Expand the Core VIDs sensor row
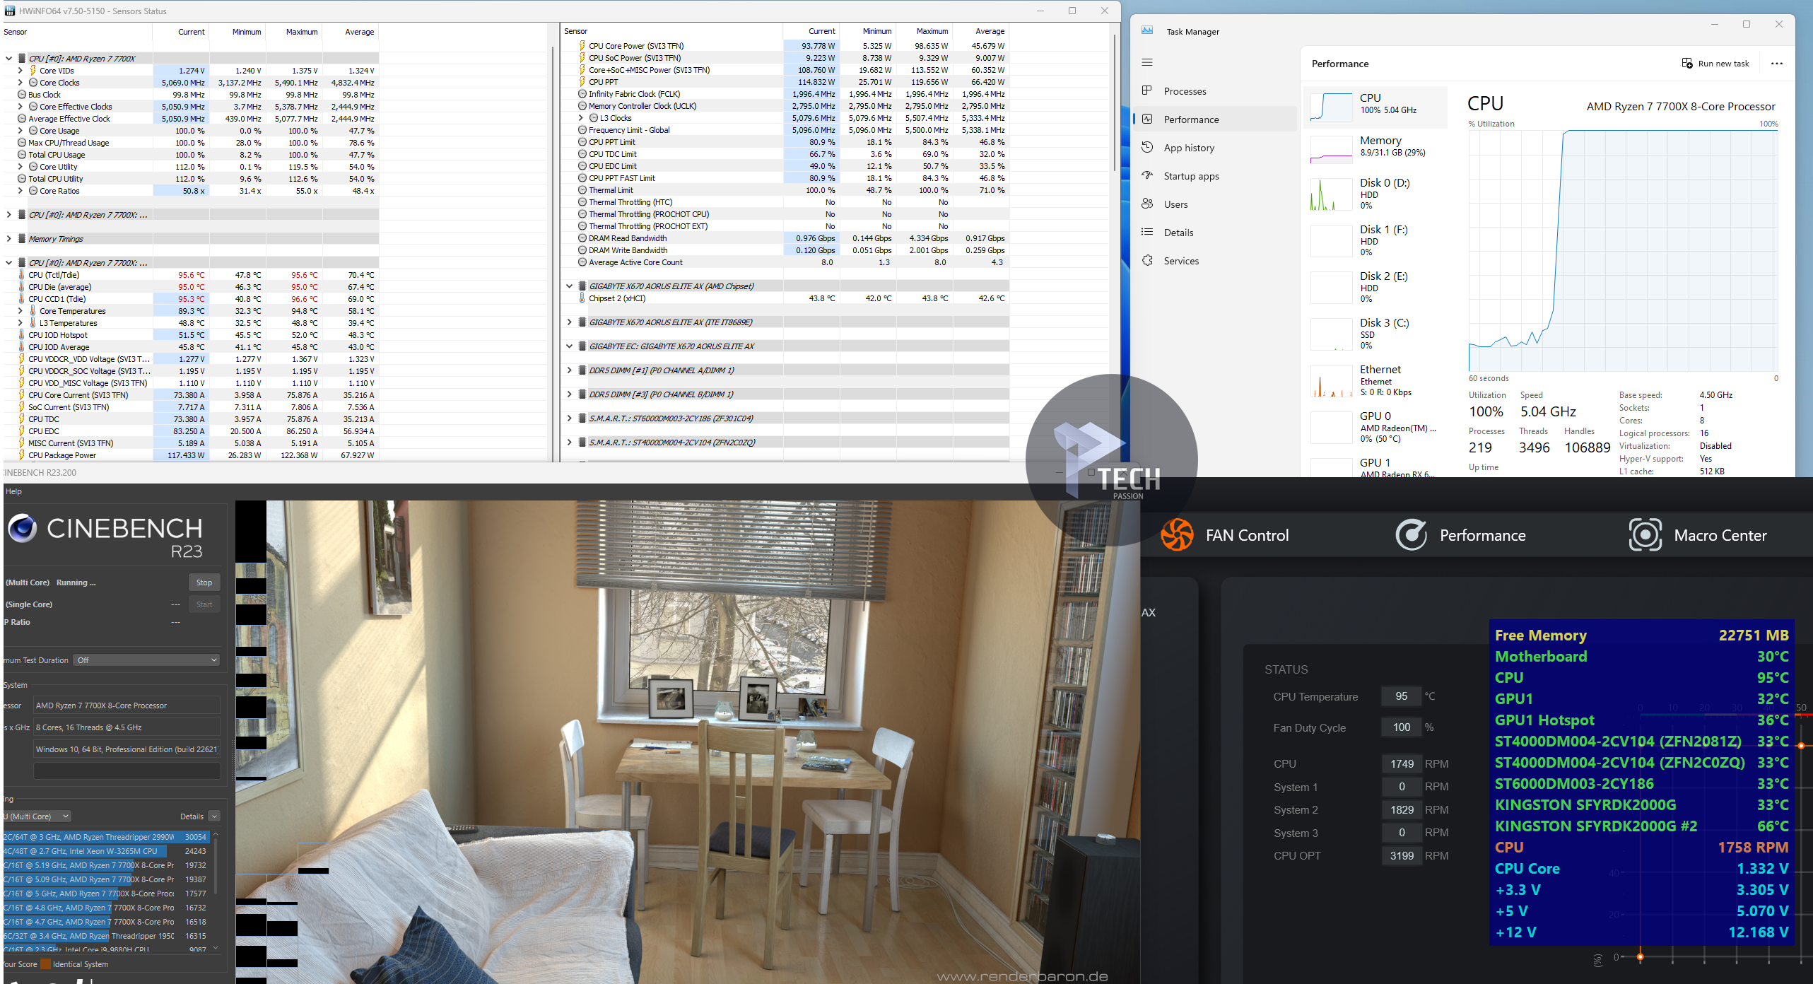This screenshot has height=984, width=1813. [20, 71]
